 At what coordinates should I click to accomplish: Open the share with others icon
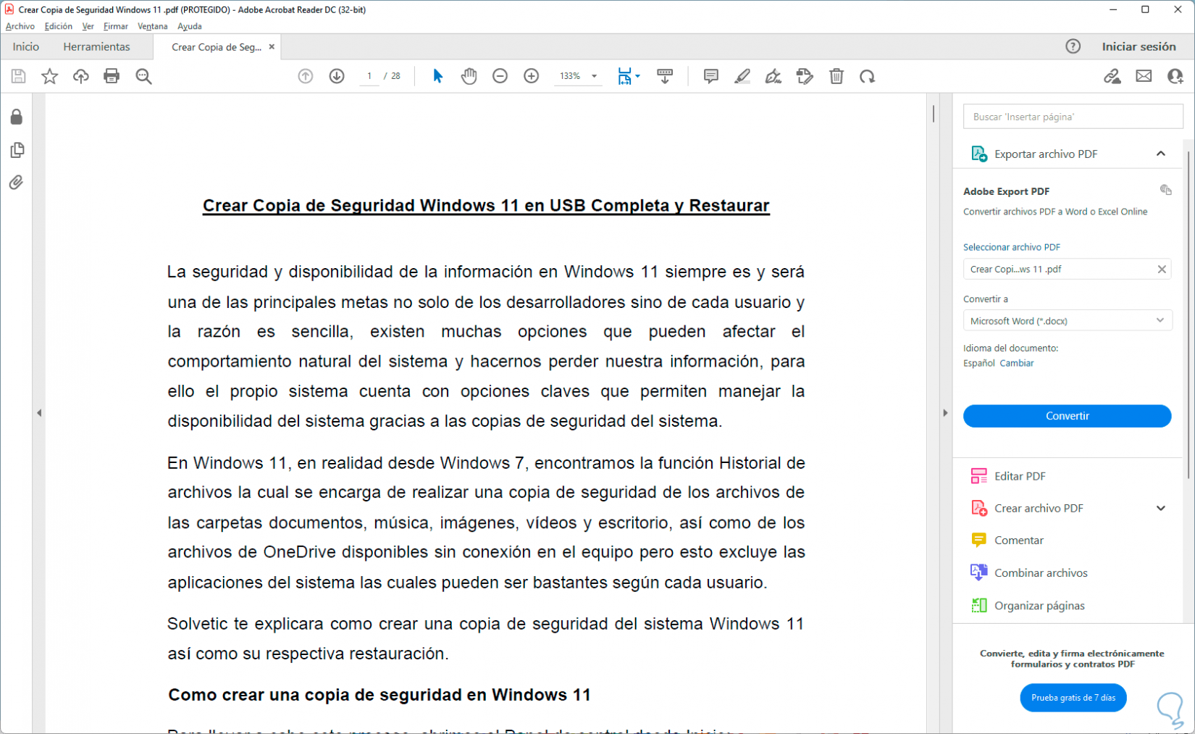pyautogui.click(x=1175, y=76)
